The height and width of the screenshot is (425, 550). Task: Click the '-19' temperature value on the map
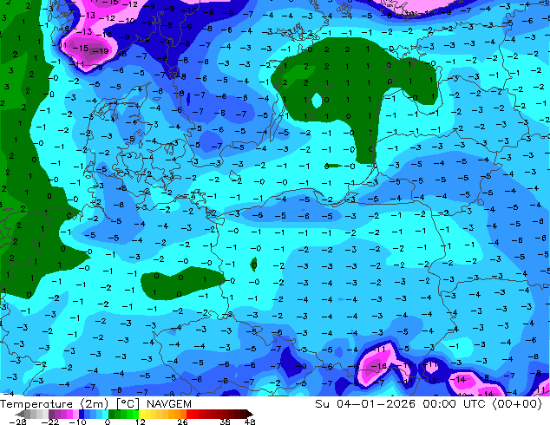tap(101, 51)
